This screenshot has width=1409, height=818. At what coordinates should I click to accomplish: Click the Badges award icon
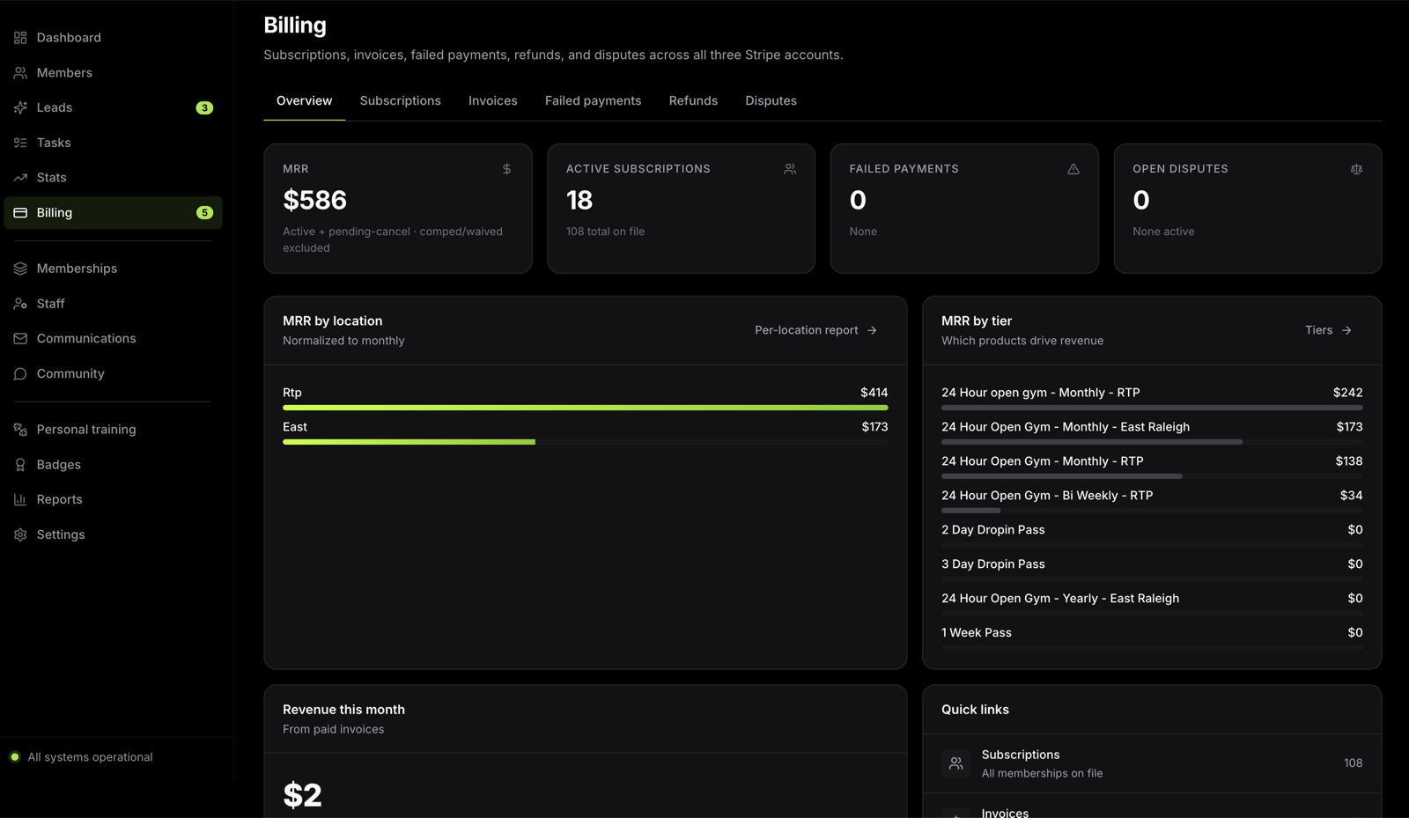pyautogui.click(x=20, y=465)
